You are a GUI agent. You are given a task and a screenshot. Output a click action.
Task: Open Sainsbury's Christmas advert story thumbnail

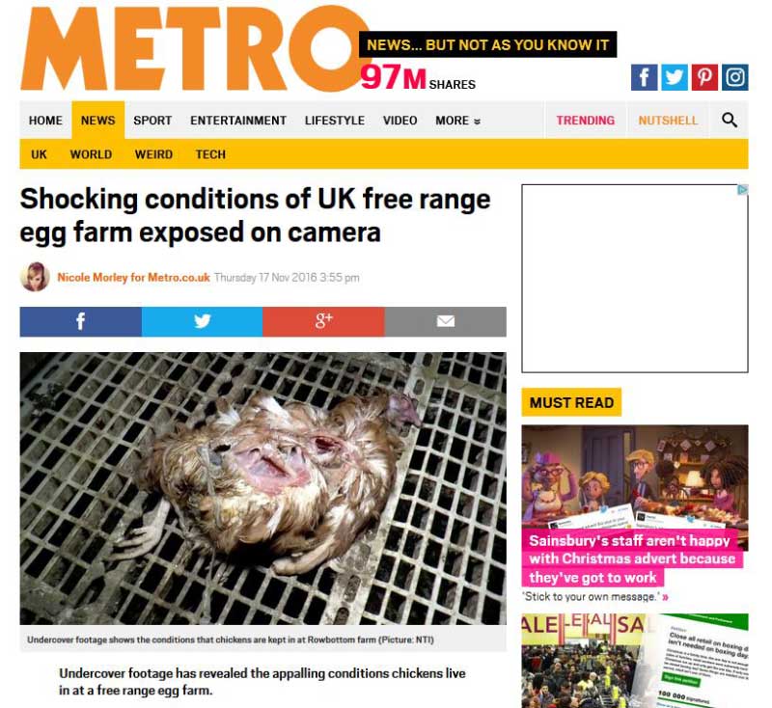click(635, 487)
